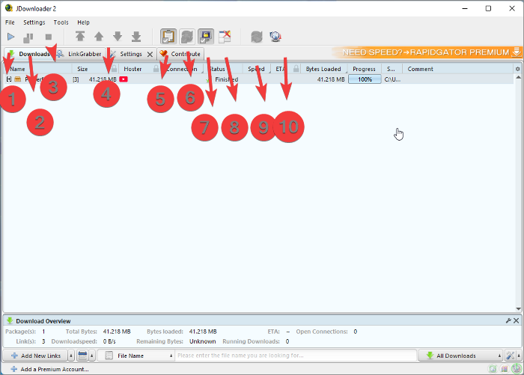Click the wrench-and-screwdriver icon in bottom bar

510,356
